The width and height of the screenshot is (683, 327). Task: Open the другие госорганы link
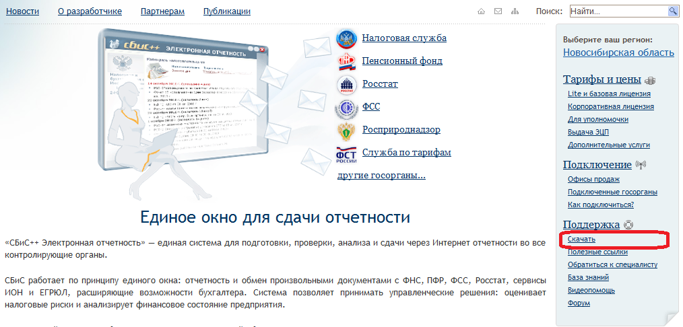(x=381, y=175)
